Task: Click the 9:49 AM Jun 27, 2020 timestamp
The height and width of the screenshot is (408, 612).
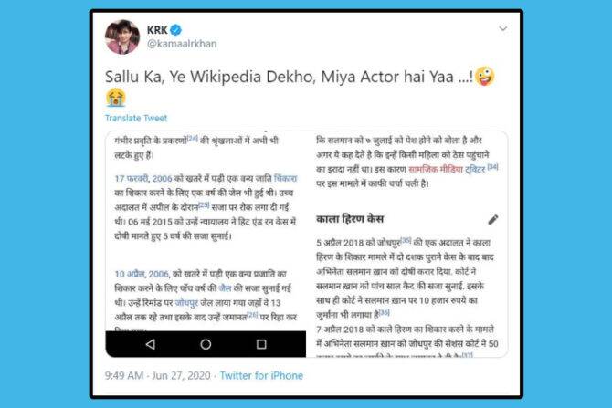Action: pyautogui.click(x=158, y=376)
